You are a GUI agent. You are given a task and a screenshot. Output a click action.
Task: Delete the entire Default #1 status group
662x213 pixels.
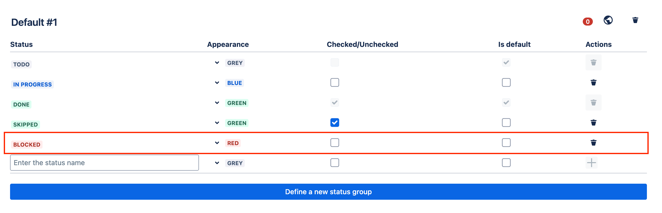tap(635, 20)
